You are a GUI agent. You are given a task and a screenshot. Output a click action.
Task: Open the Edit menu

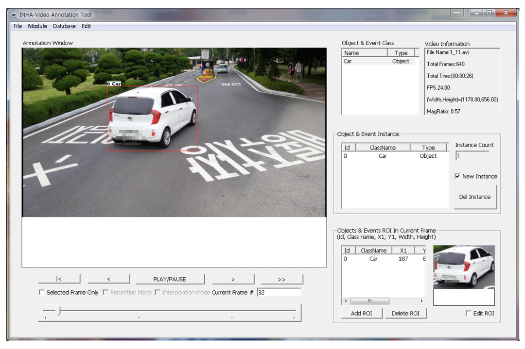click(86, 26)
